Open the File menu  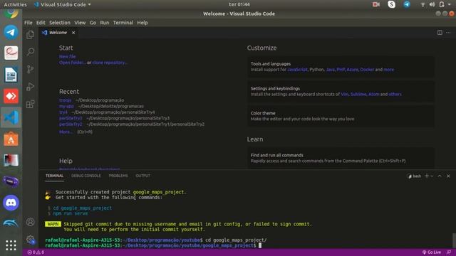[x=28, y=23]
